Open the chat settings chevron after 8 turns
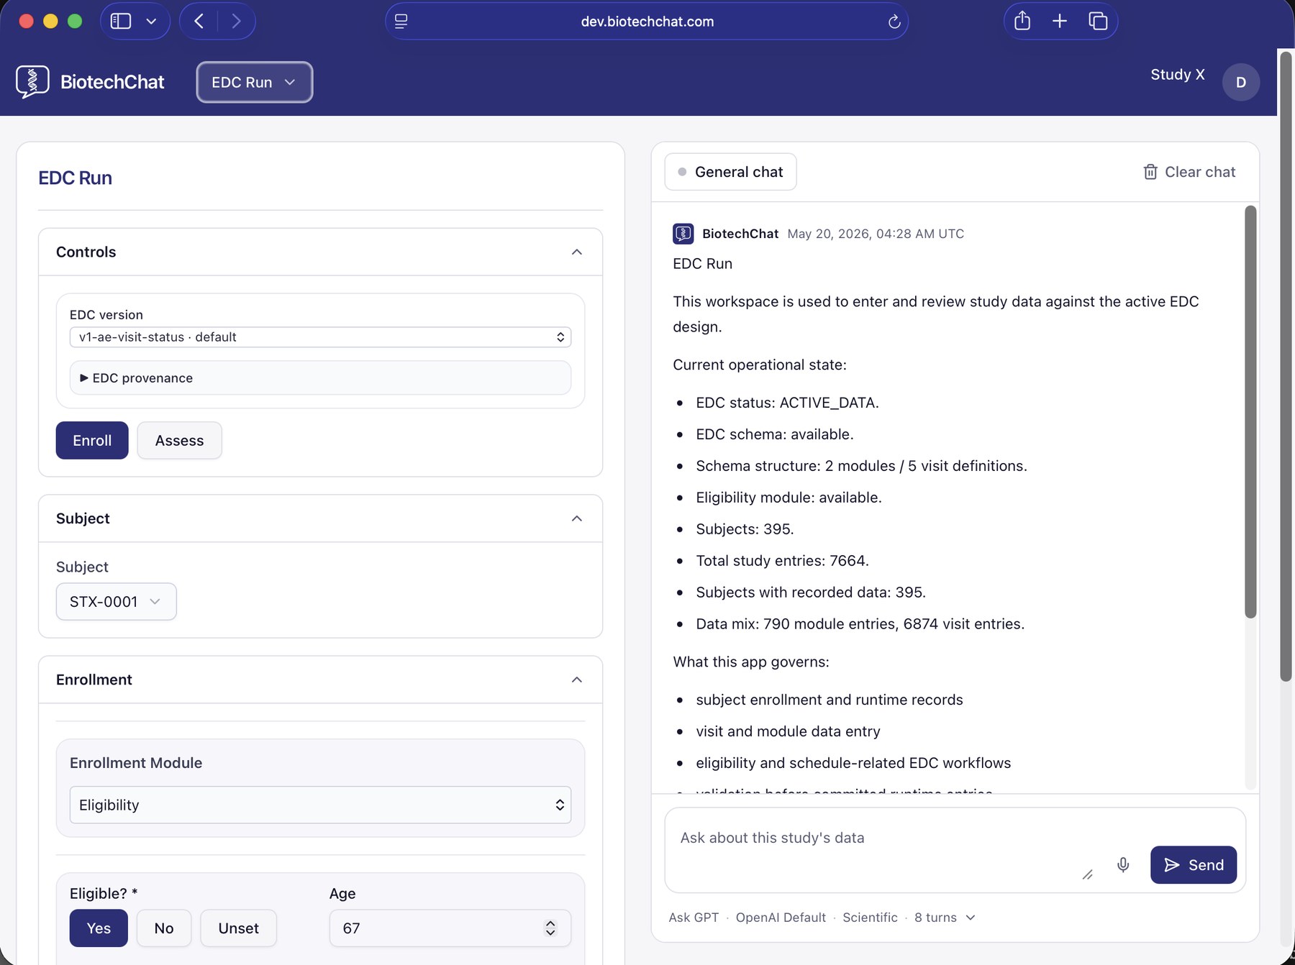This screenshot has height=965, width=1295. (971, 918)
